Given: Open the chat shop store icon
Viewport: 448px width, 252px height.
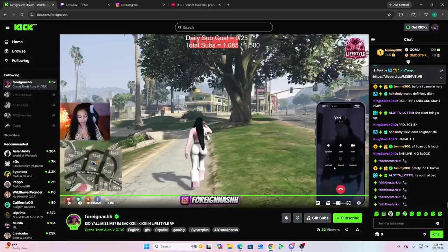Looking at the screenshot, I should coord(377,234).
